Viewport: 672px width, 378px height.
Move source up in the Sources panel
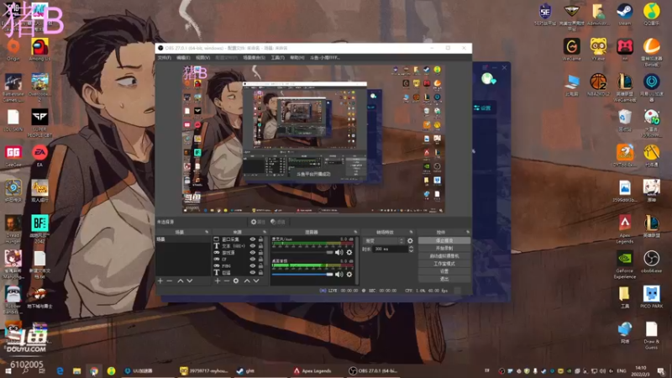pyautogui.click(x=247, y=281)
